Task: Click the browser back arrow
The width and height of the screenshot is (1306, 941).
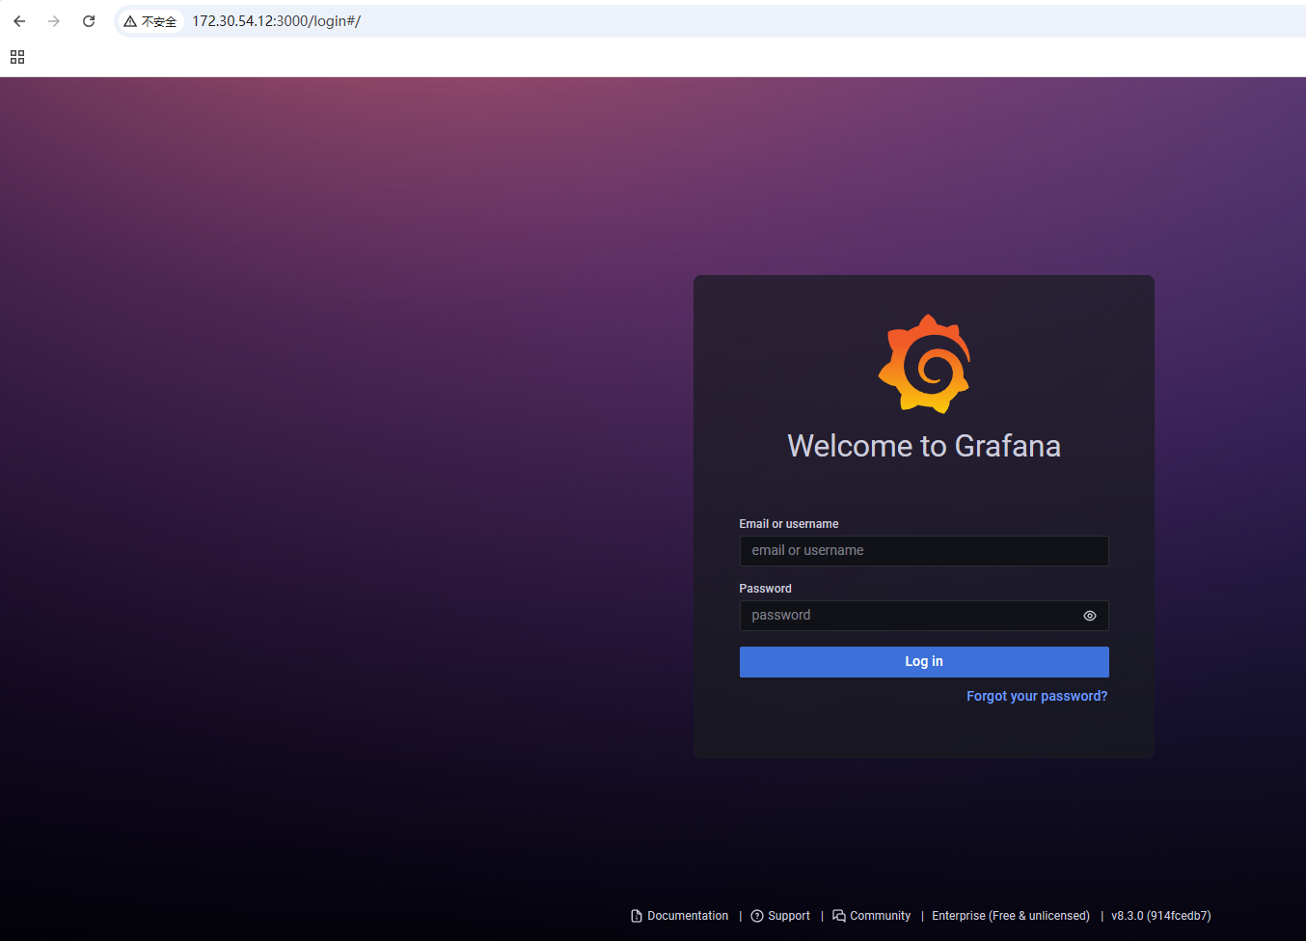Action: (x=19, y=21)
